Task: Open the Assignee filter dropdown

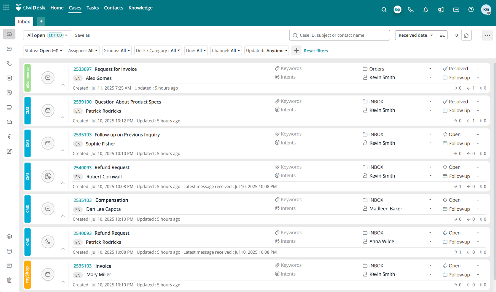Action: point(83,50)
